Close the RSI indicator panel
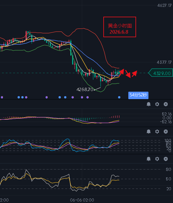The image size is (173, 203). pos(166,159)
